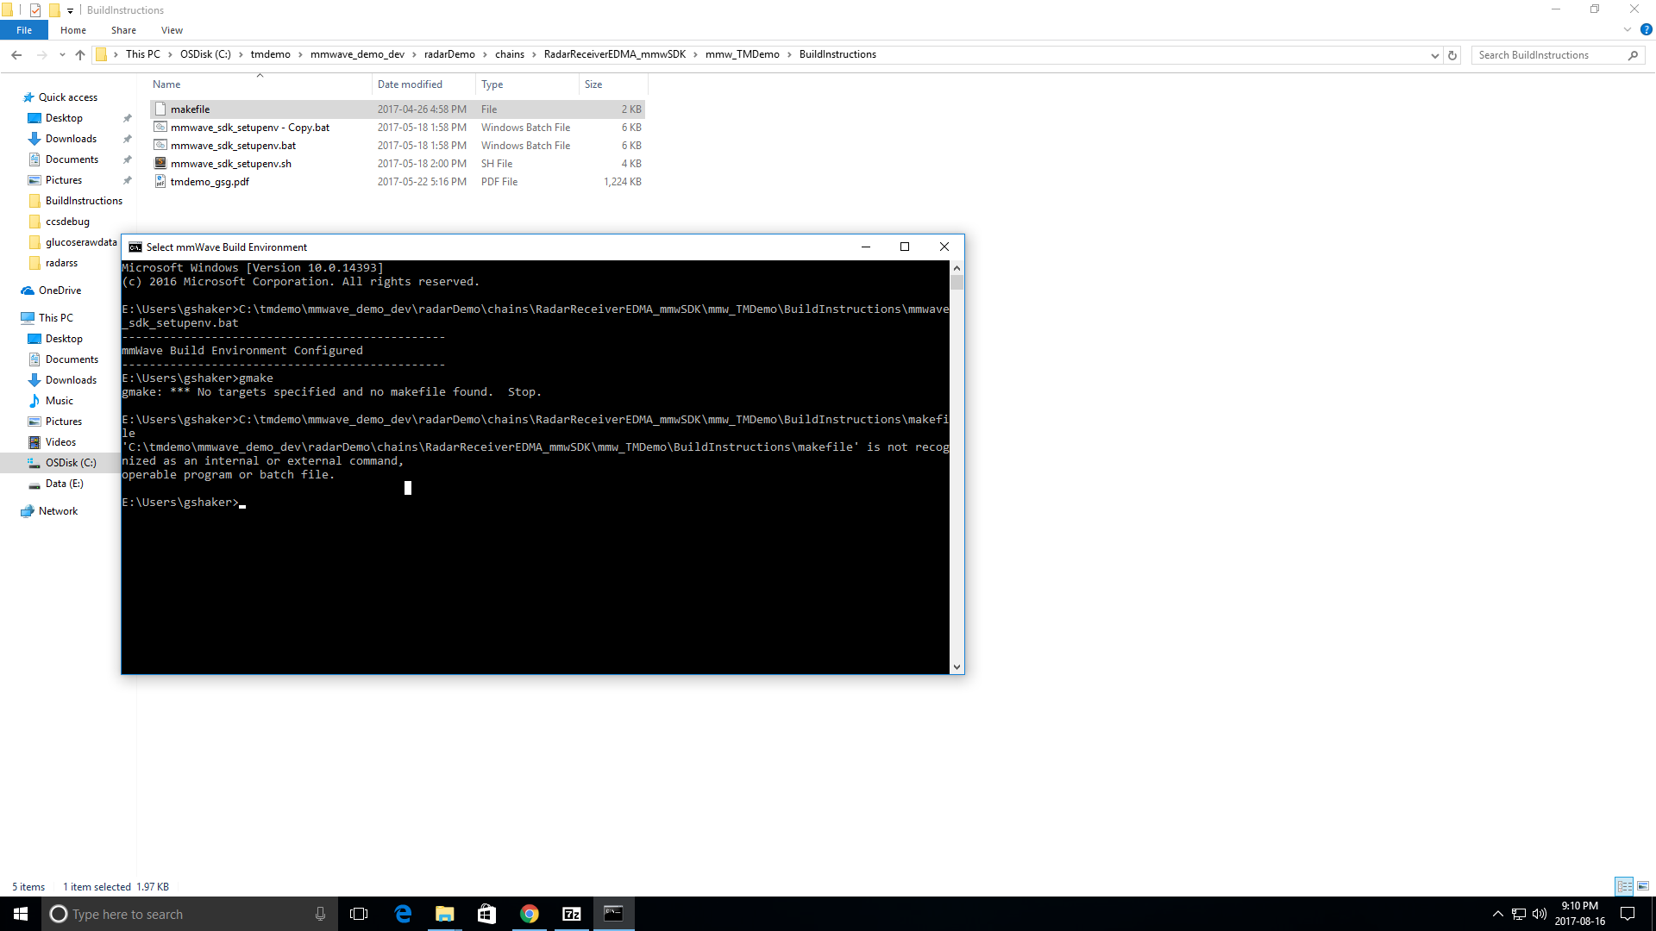Open the Windows Start menu
Image resolution: width=1656 pixels, height=931 pixels.
[21, 914]
